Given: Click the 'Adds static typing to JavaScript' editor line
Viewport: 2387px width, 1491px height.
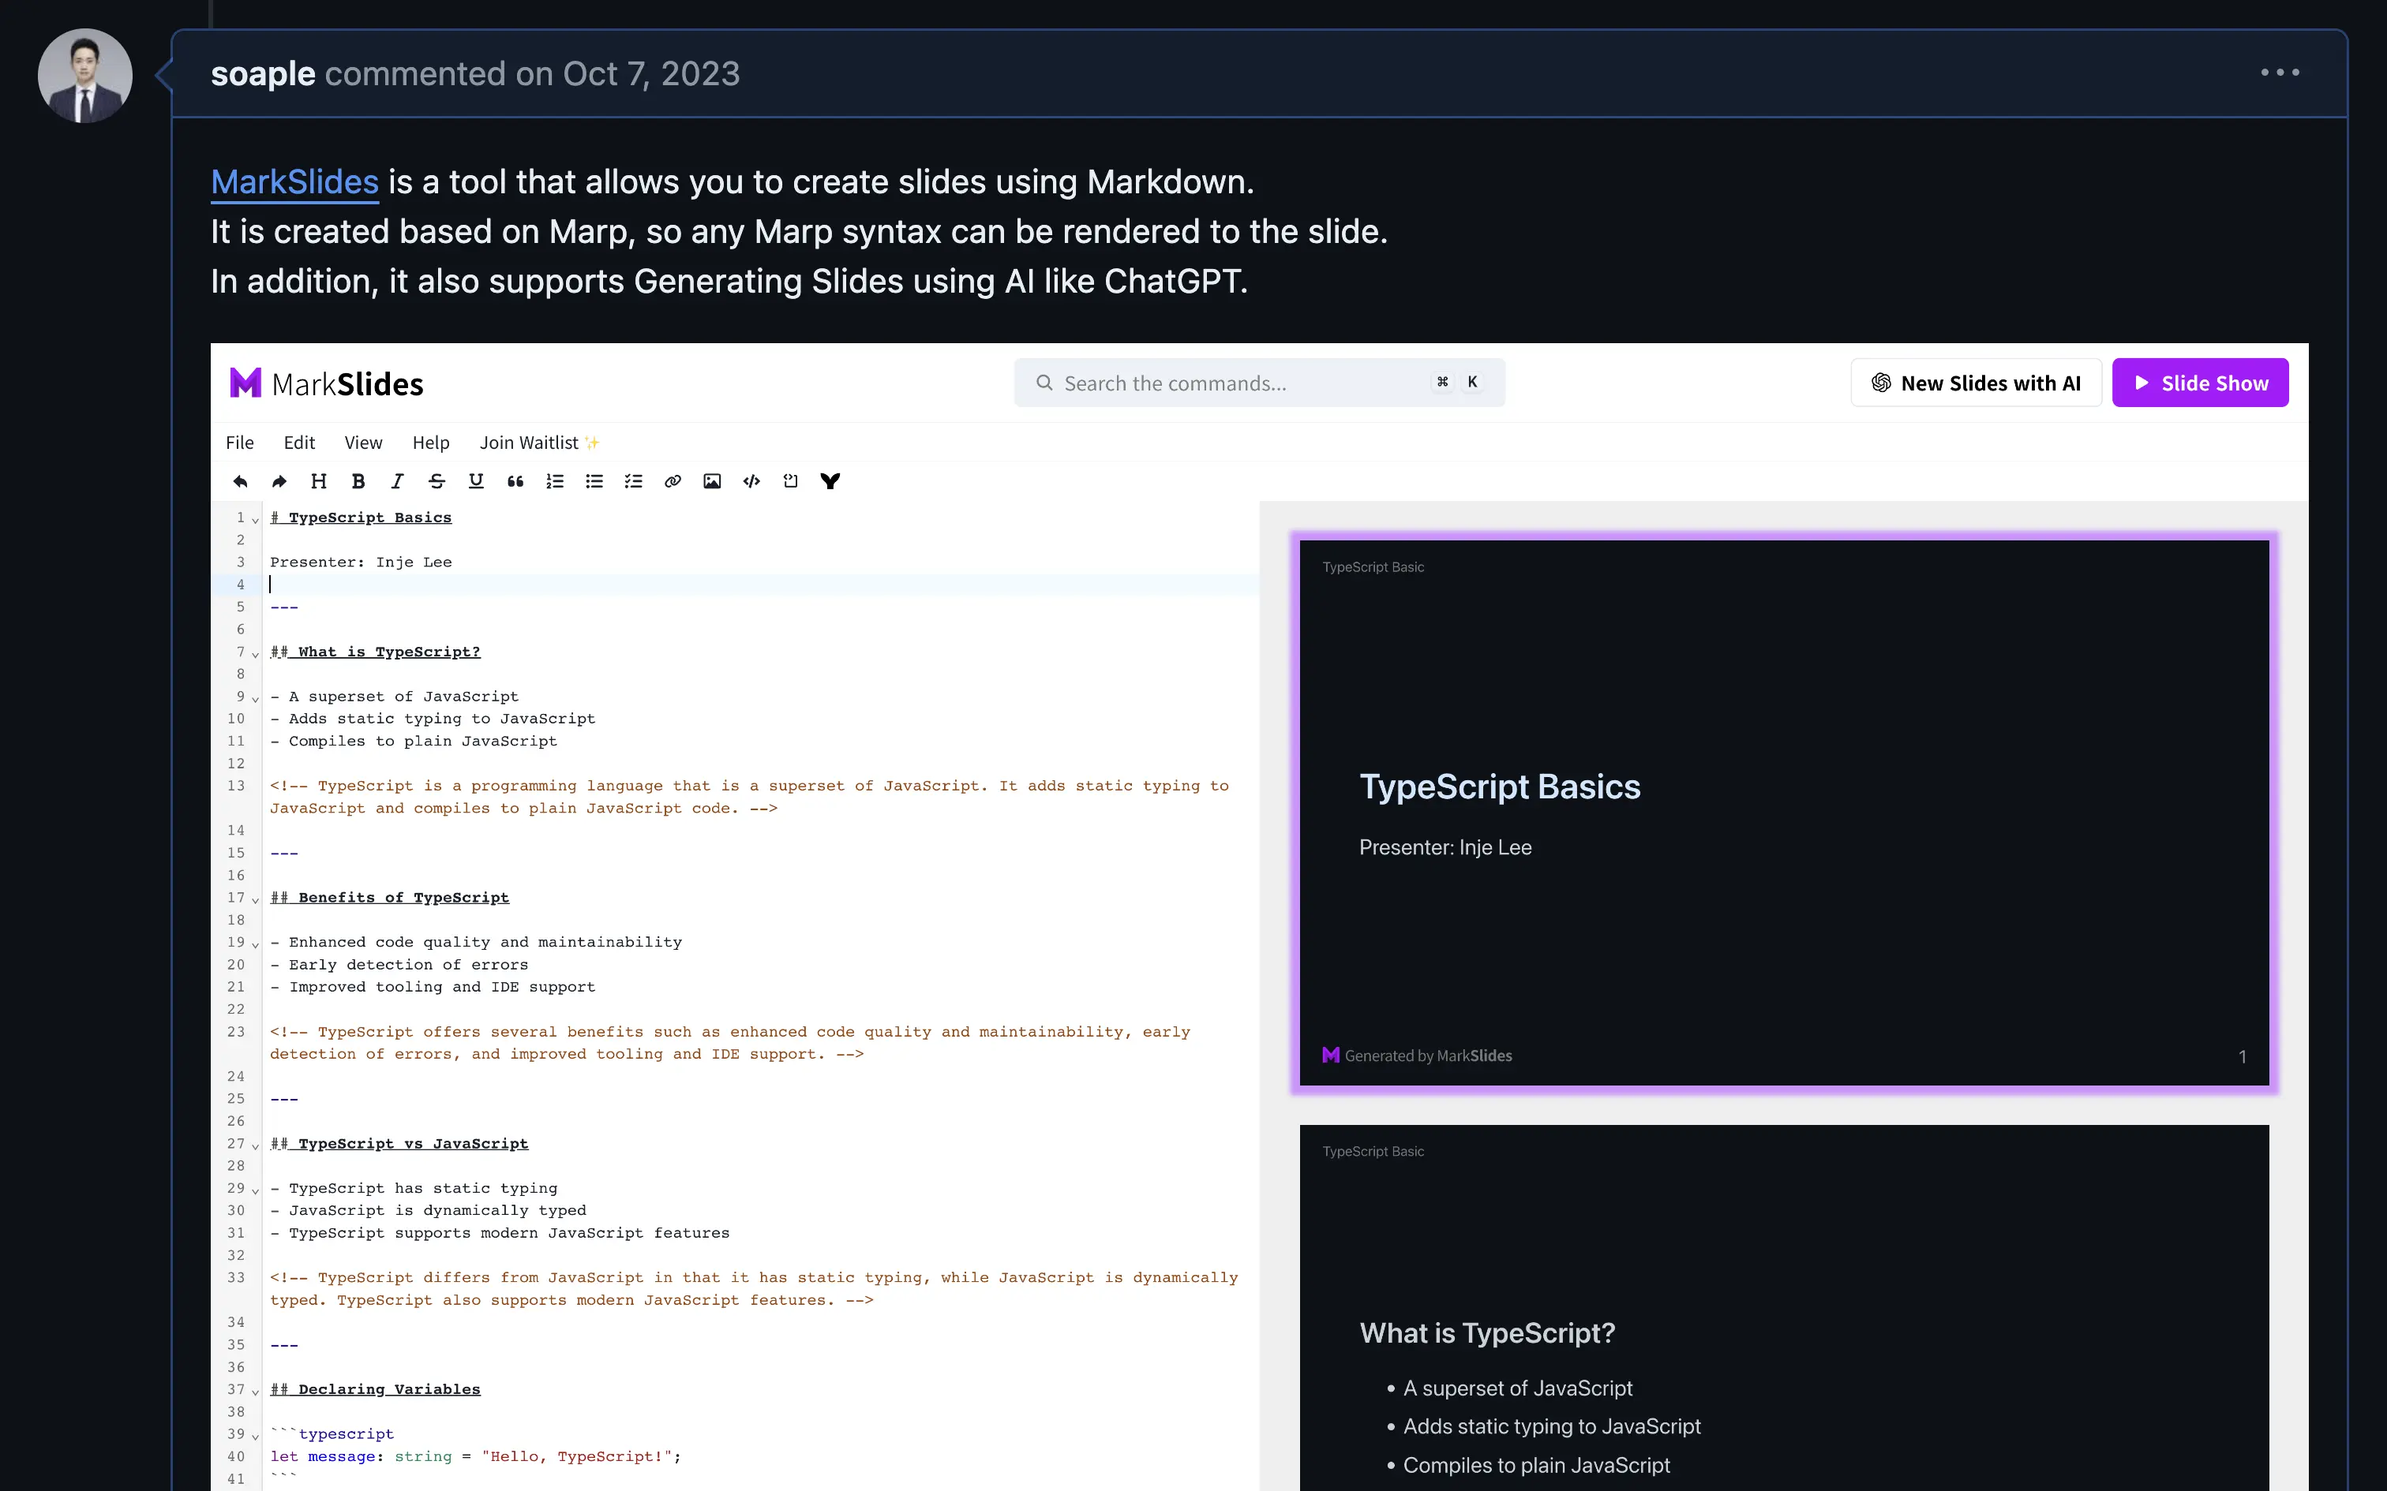Looking at the screenshot, I should pyautogui.click(x=433, y=719).
